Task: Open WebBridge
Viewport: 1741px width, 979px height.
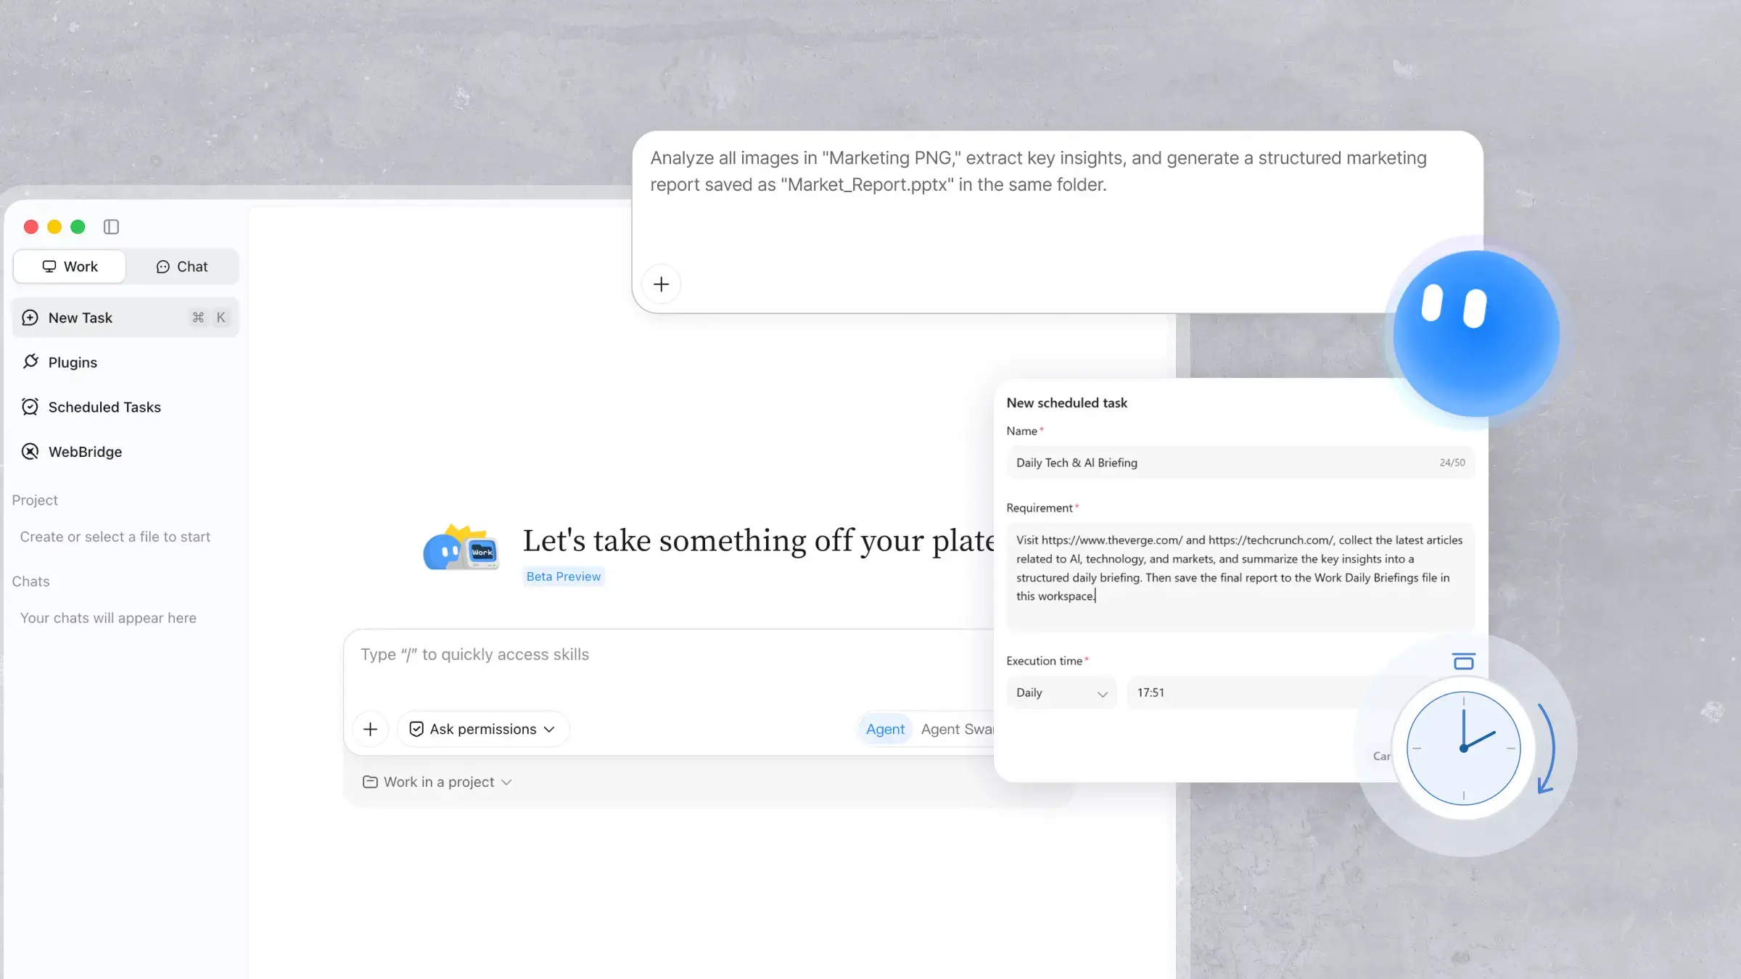Action: pyautogui.click(x=125, y=452)
